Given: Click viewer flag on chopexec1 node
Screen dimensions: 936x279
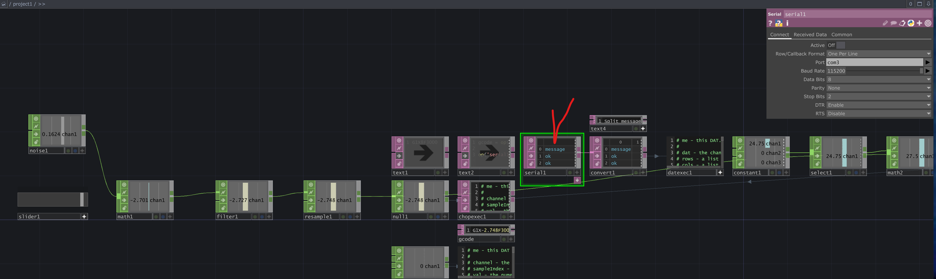Looking at the screenshot, I should pyautogui.click(x=465, y=185).
